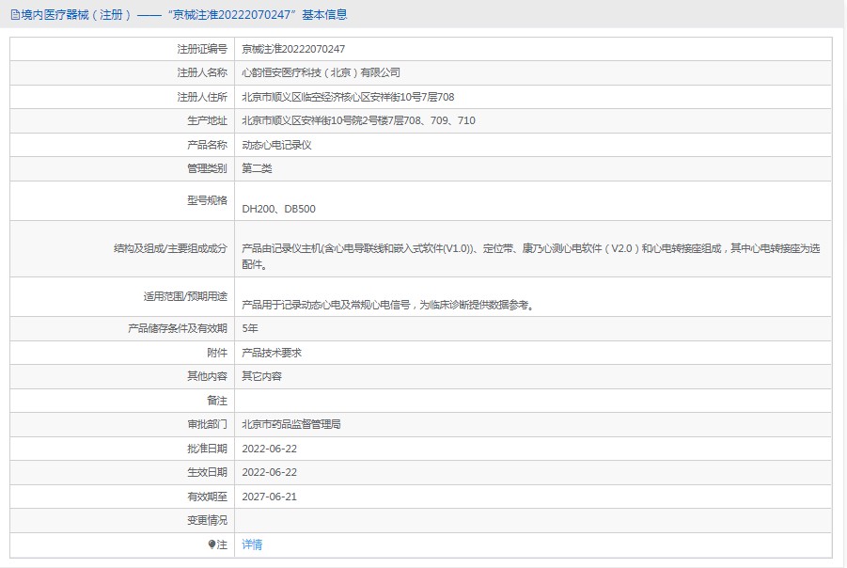This screenshot has width=847, height=568.
Task: Click the approving department 北京市药品监督管理局
Action: [x=290, y=424]
